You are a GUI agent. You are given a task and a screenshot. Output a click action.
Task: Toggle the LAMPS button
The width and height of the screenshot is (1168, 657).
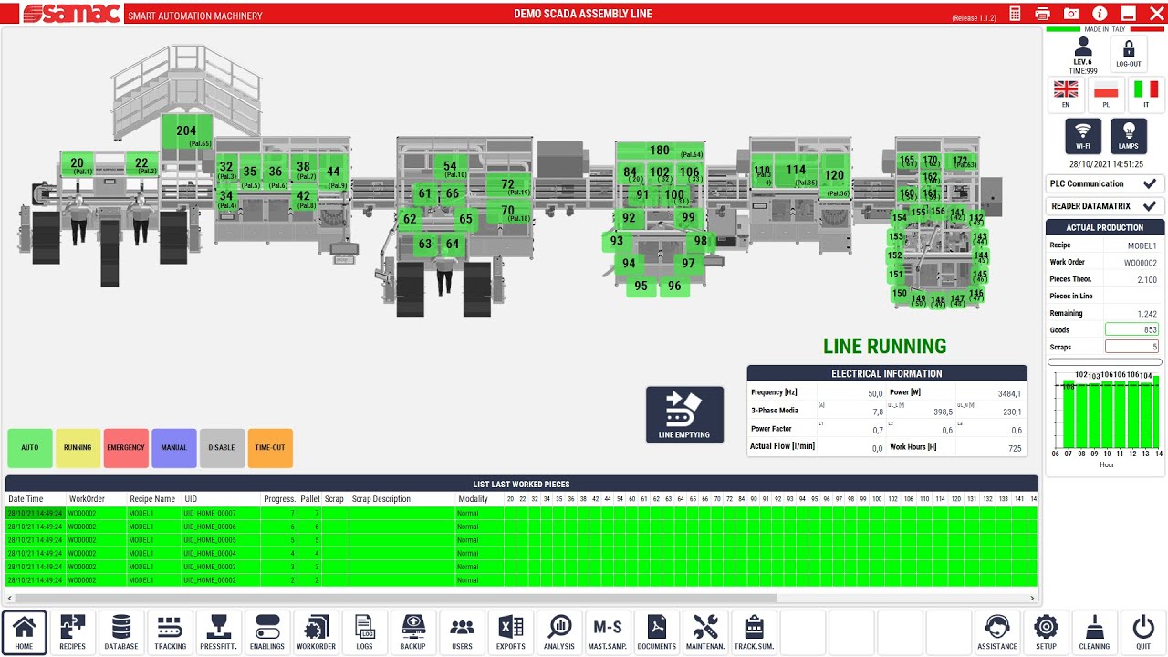(1128, 136)
